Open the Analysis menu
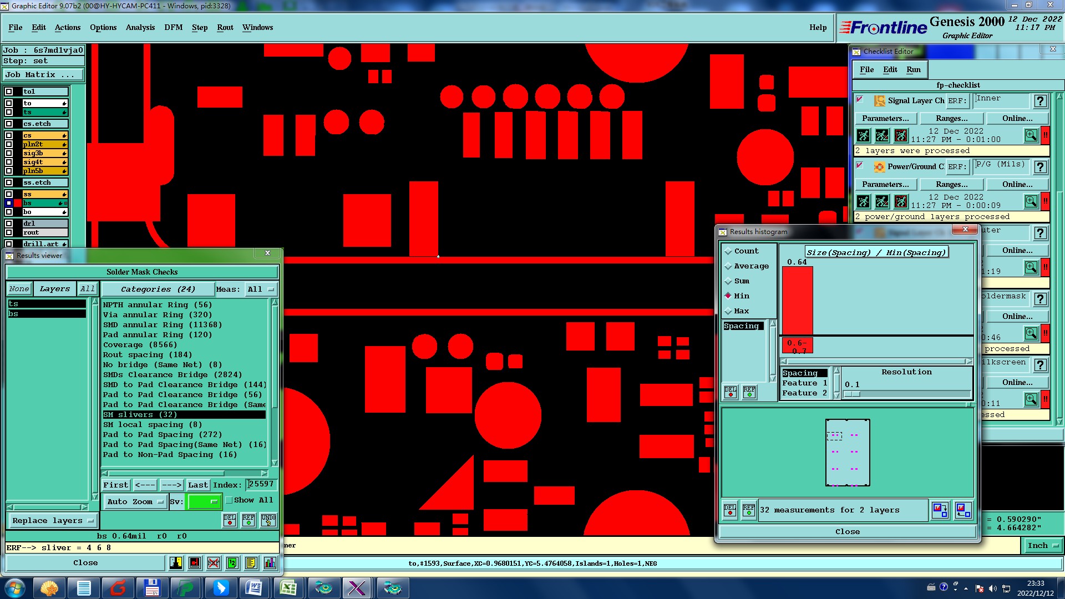This screenshot has height=599, width=1065. 140,27
